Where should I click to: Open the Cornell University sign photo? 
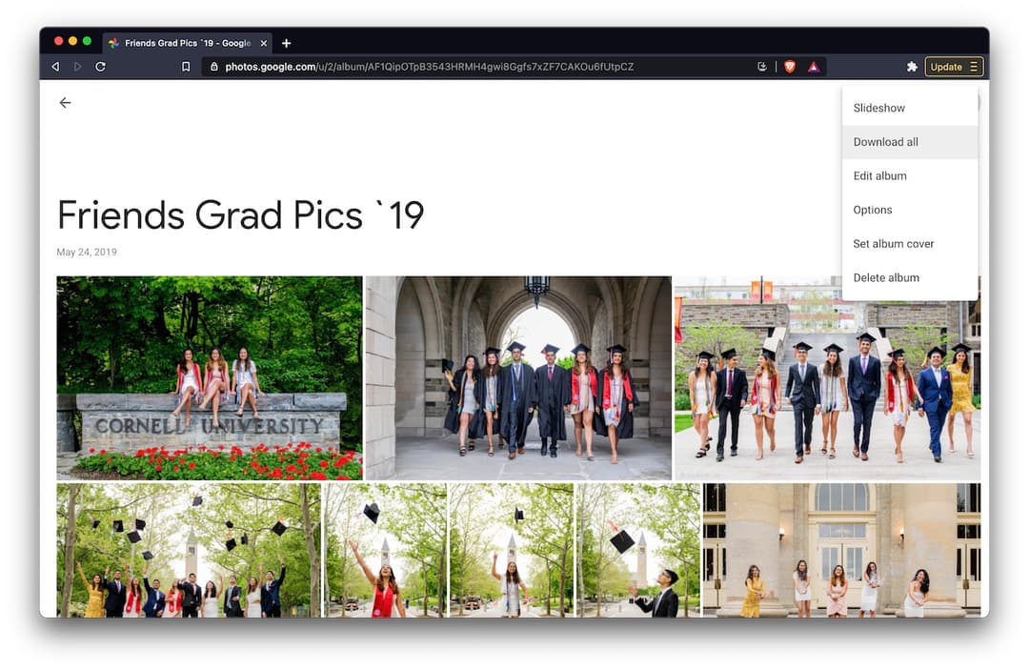tap(210, 377)
